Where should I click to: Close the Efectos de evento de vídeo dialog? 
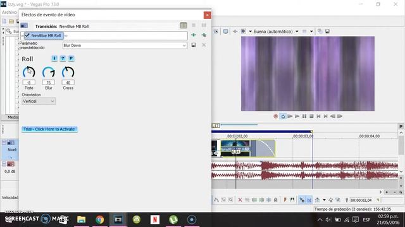point(207,15)
